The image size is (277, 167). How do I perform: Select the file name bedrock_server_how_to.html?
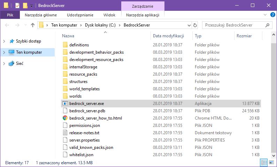point(95,118)
